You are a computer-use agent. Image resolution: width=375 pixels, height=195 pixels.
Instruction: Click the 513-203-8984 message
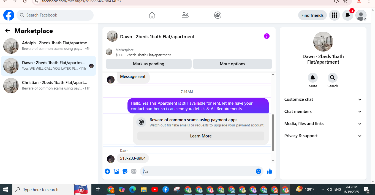pyautogui.click(x=133, y=158)
